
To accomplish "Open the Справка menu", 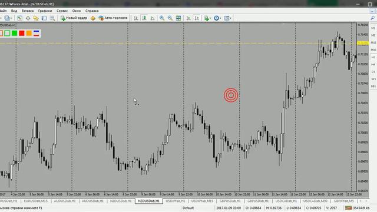I will click(92, 11).
